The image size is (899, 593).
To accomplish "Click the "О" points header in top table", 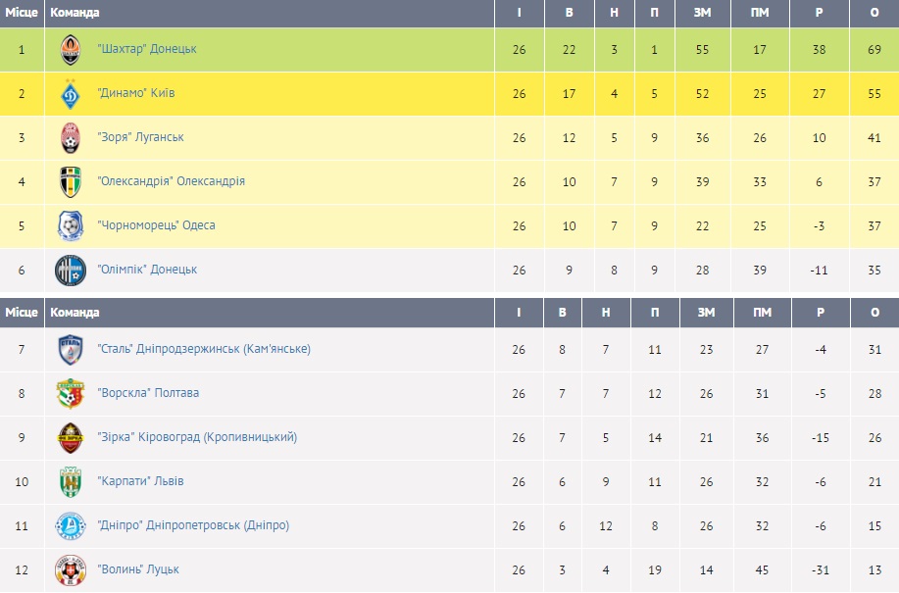I will 874,13.
